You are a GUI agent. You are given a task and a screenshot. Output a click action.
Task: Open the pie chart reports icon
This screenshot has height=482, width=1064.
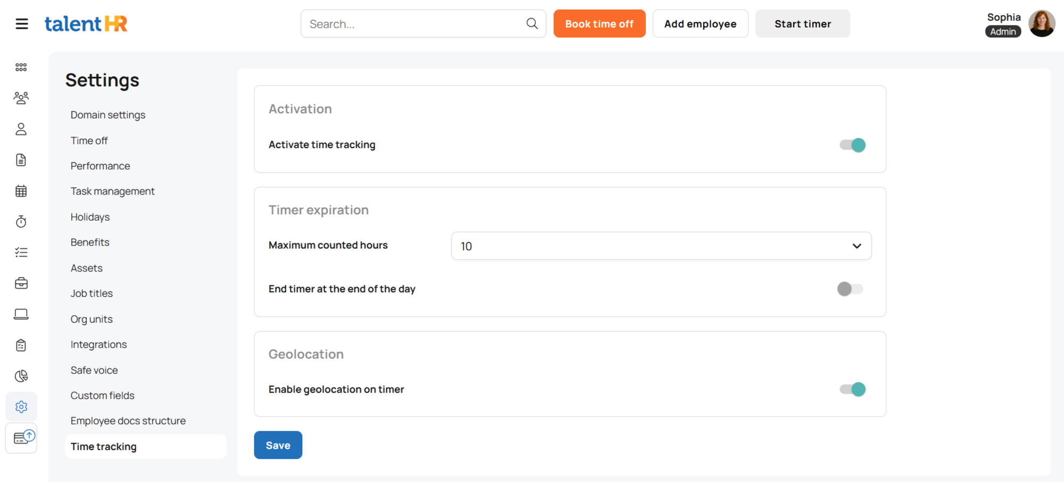pyautogui.click(x=21, y=376)
